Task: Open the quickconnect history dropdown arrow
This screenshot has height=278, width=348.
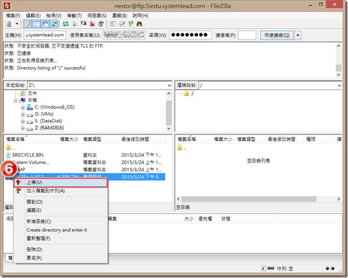Action: tap(298, 35)
